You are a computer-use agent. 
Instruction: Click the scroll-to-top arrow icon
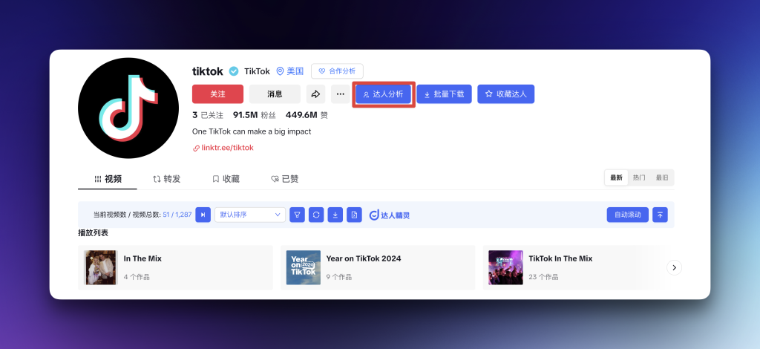[659, 215]
